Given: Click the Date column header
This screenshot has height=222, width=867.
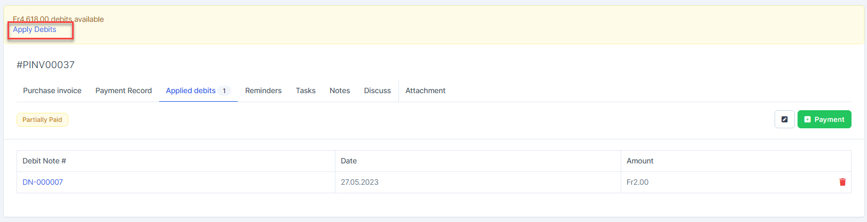Looking at the screenshot, I should [349, 161].
